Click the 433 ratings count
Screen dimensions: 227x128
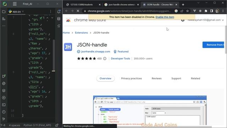click(x=99, y=58)
